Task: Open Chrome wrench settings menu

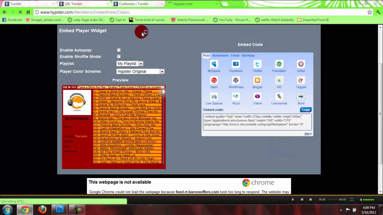Action: pyautogui.click(x=378, y=12)
